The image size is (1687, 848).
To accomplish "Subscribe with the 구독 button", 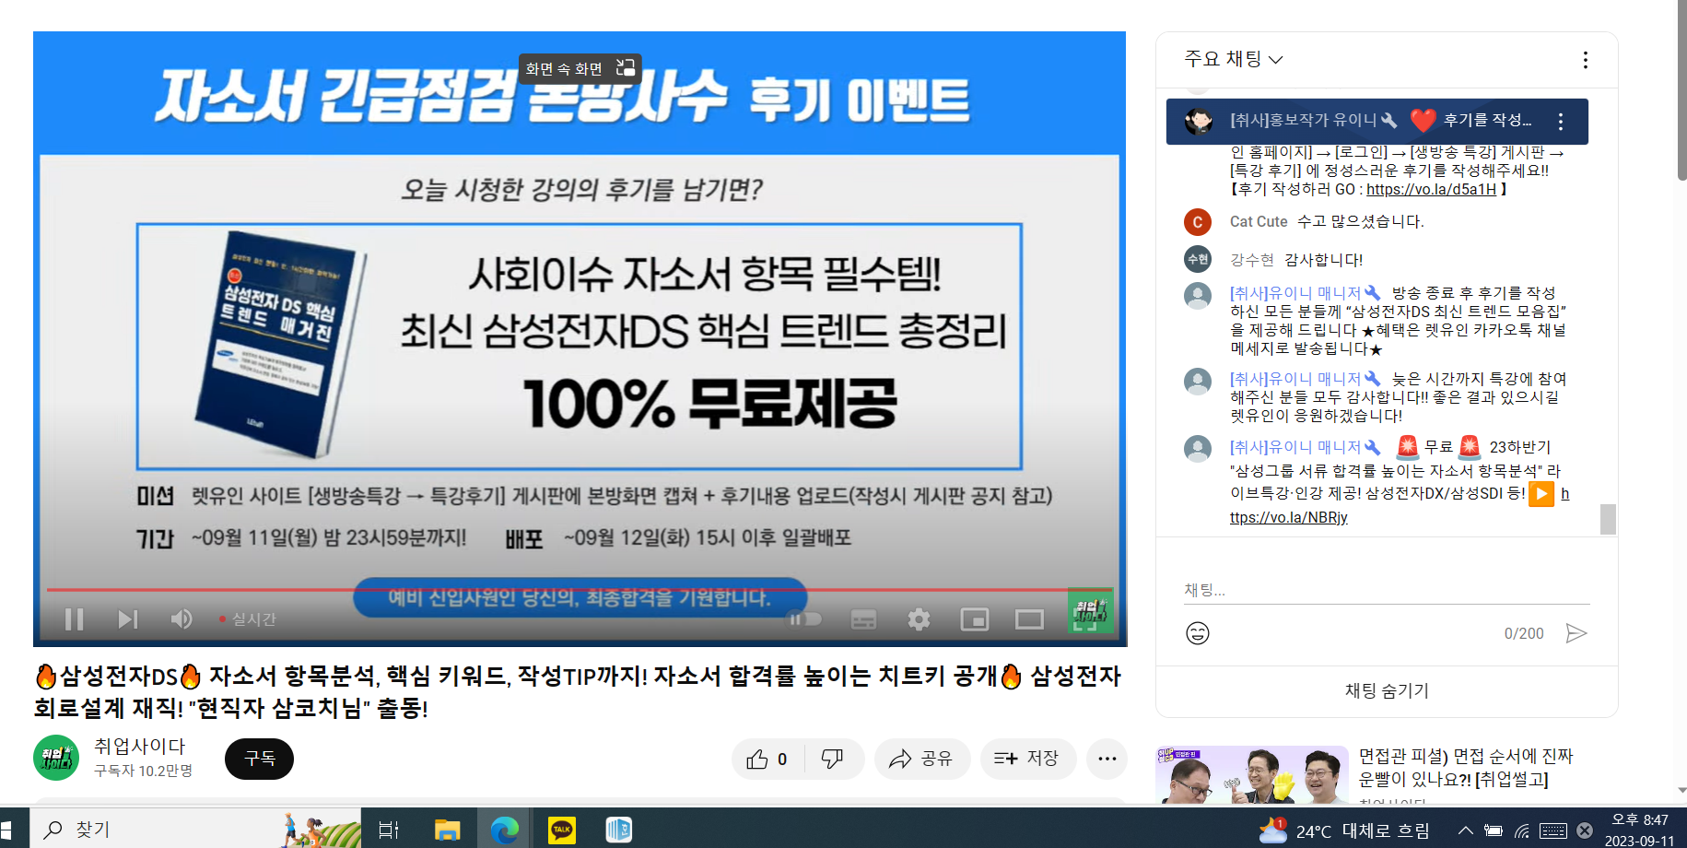I will [259, 759].
